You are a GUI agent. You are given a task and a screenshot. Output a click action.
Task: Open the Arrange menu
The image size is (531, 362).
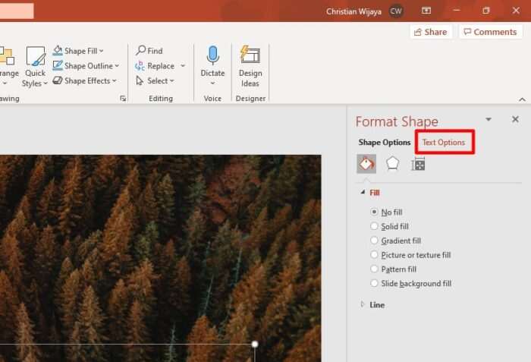tap(8, 67)
